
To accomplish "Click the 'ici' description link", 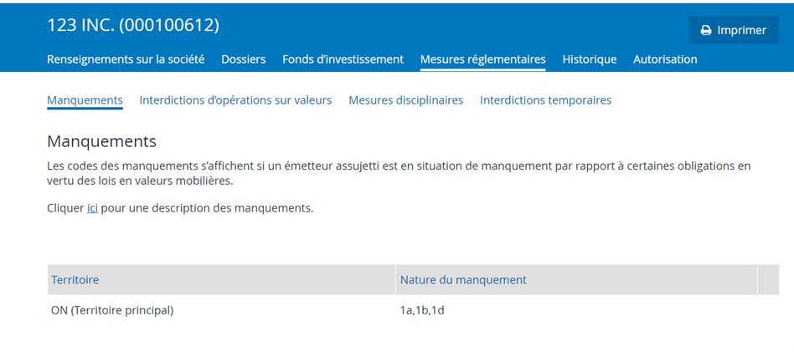I will [x=92, y=208].
